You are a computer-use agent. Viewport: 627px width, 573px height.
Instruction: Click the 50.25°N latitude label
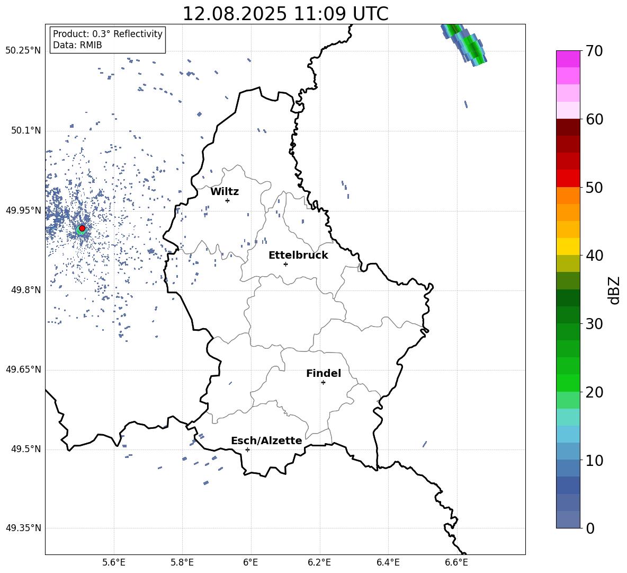pos(23,51)
